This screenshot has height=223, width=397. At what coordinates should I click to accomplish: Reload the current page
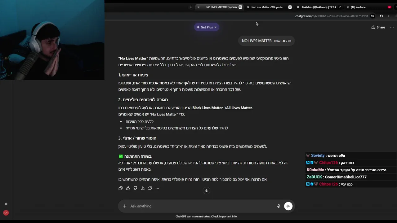(381, 16)
